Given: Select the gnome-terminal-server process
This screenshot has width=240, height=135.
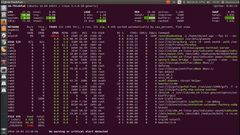Looking at the screenshot, I should point(194,48).
